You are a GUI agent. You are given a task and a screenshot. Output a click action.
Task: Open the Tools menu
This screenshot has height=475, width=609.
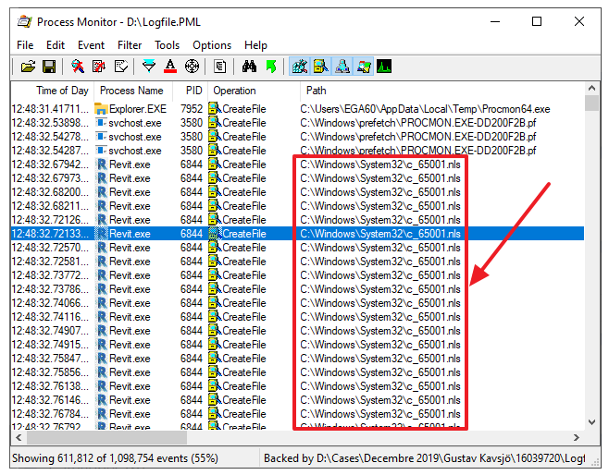(167, 44)
